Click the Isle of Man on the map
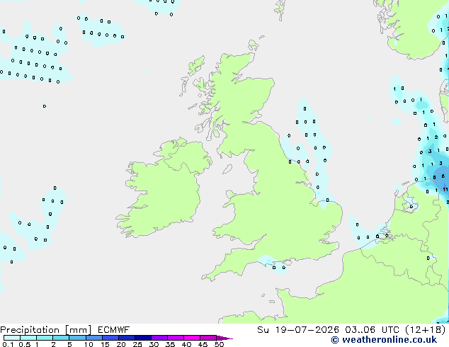Viewport: 449px width, 347px height. pyautogui.click(x=227, y=169)
